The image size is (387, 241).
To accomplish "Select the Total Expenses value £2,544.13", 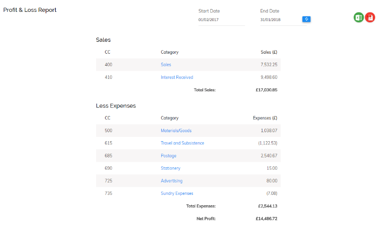I will 268,206.
